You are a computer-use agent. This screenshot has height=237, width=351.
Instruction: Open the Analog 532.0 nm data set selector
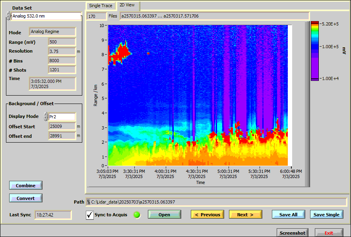[46, 16]
